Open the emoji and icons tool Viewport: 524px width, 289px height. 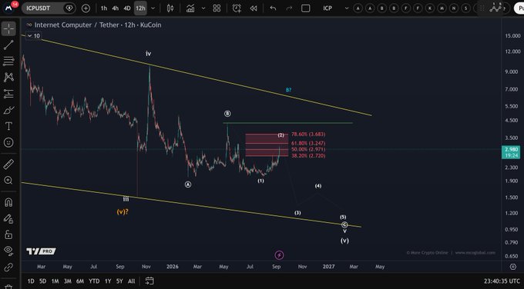click(x=8, y=143)
